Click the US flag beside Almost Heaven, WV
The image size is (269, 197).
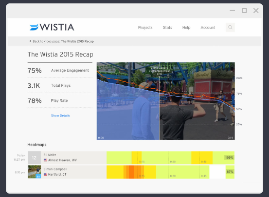coord(45,160)
